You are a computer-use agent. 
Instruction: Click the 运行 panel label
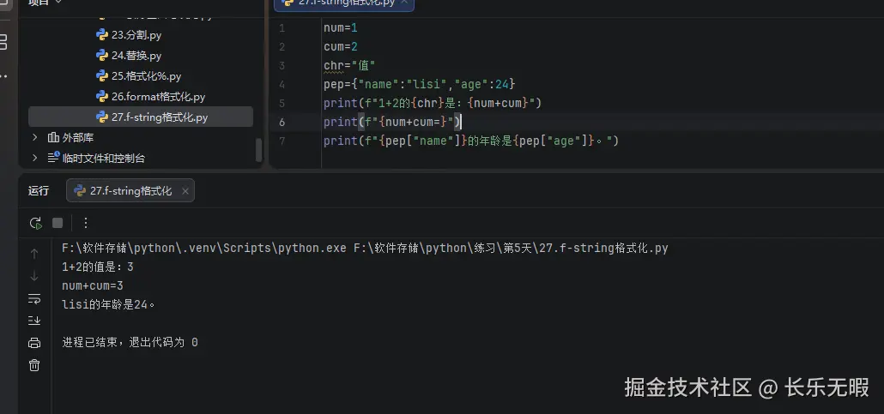coord(39,191)
